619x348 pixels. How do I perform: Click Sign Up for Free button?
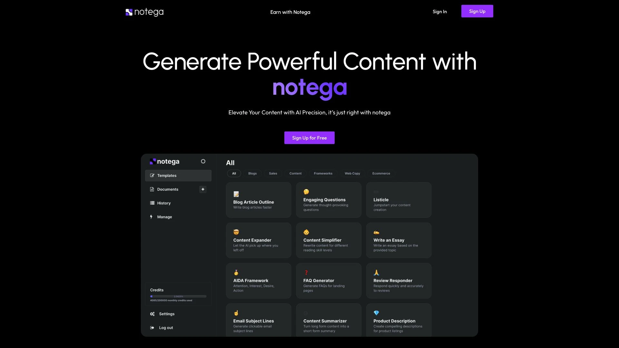[x=309, y=137]
